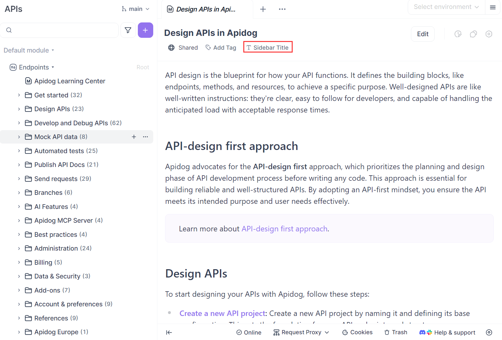The image size is (502, 340).
Task: Expand Administration folder chevron
Action: point(19,248)
